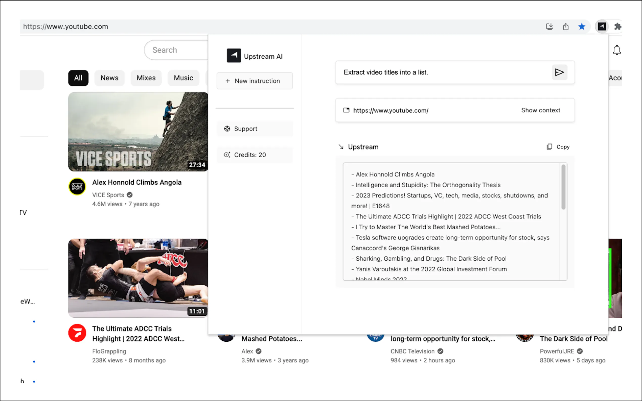Image resolution: width=642 pixels, height=401 pixels.
Task: Click the install/download page icon
Action: [549, 27]
